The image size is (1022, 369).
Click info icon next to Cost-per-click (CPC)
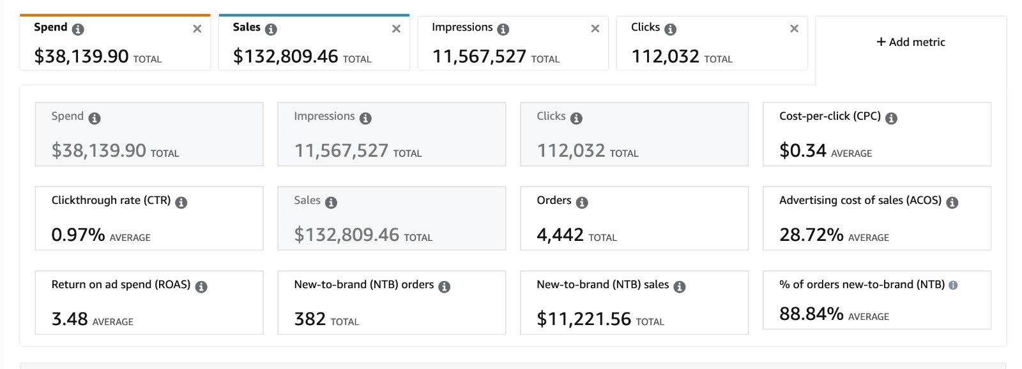coord(891,118)
